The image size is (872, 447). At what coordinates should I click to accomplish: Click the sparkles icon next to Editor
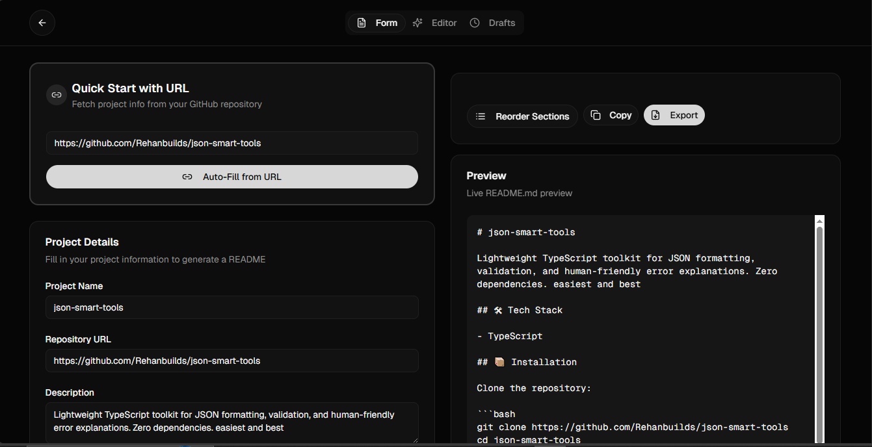tap(417, 22)
